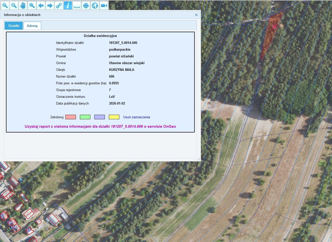332x242 pixels.
Task: Click the publication date 2026-01-02
Action: [117, 103]
